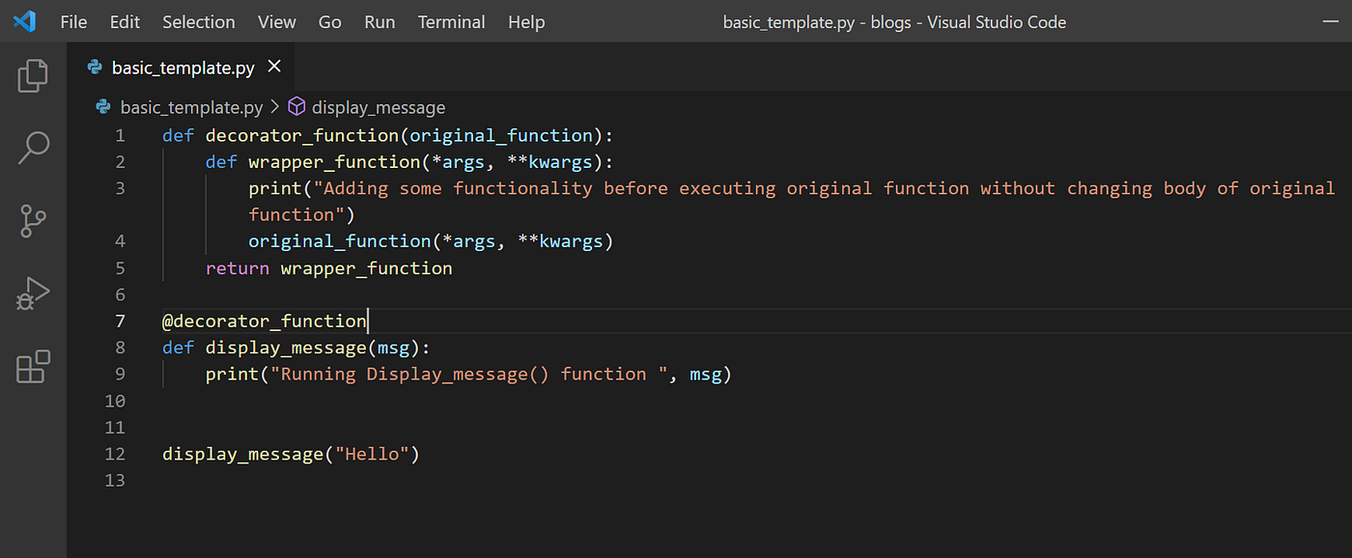This screenshot has width=1352, height=558.
Task: Click the @decorator_function decorator on line 7
Action: point(265,321)
